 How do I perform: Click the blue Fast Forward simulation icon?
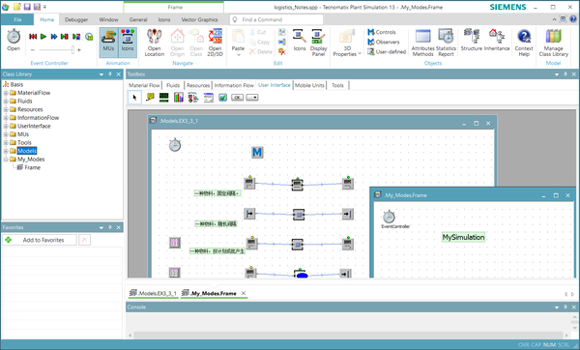[54, 37]
